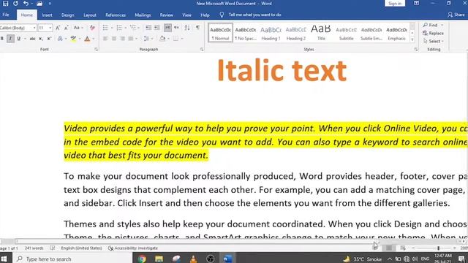
Task: Toggle left-to-right text direction
Action: coord(167,28)
